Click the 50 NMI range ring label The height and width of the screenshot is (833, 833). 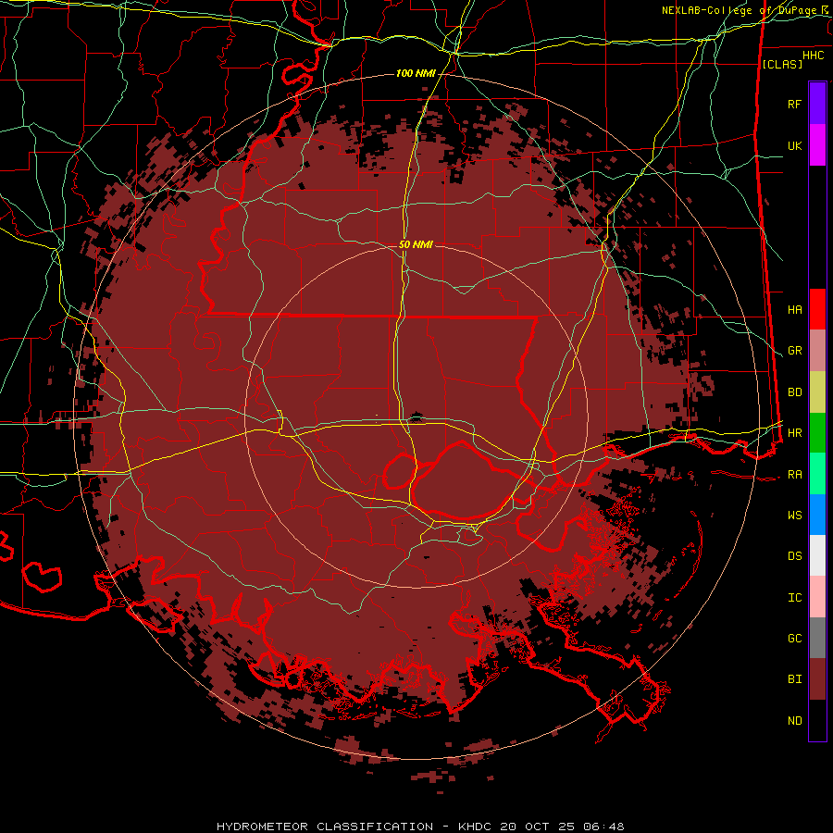pyautogui.click(x=416, y=244)
